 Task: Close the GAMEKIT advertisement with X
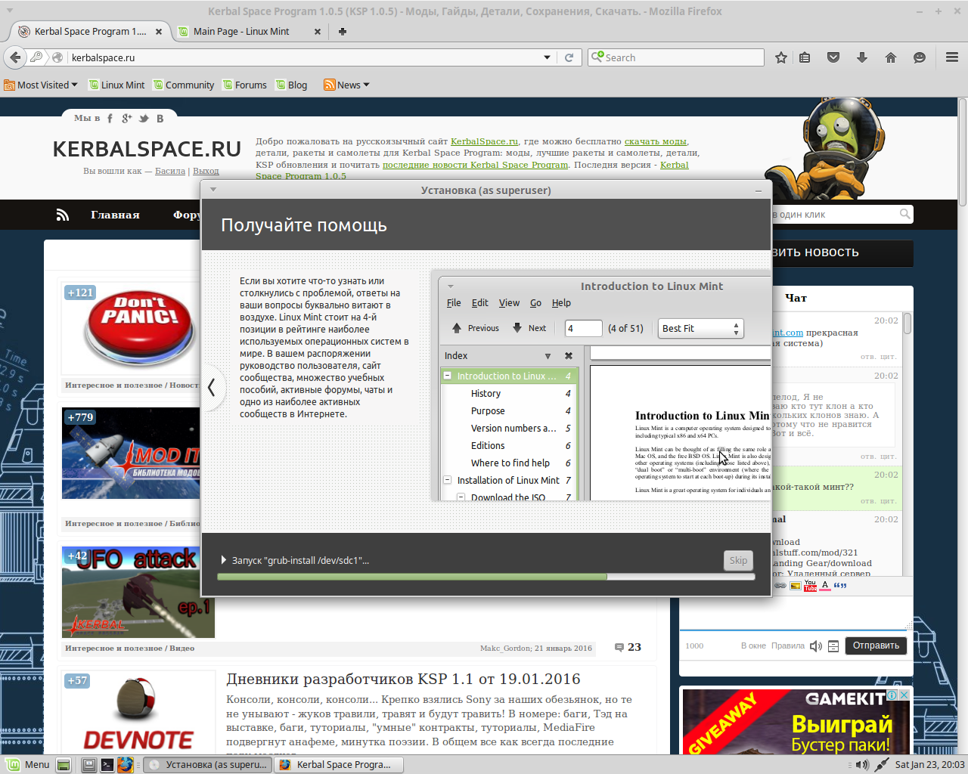(x=904, y=695)
